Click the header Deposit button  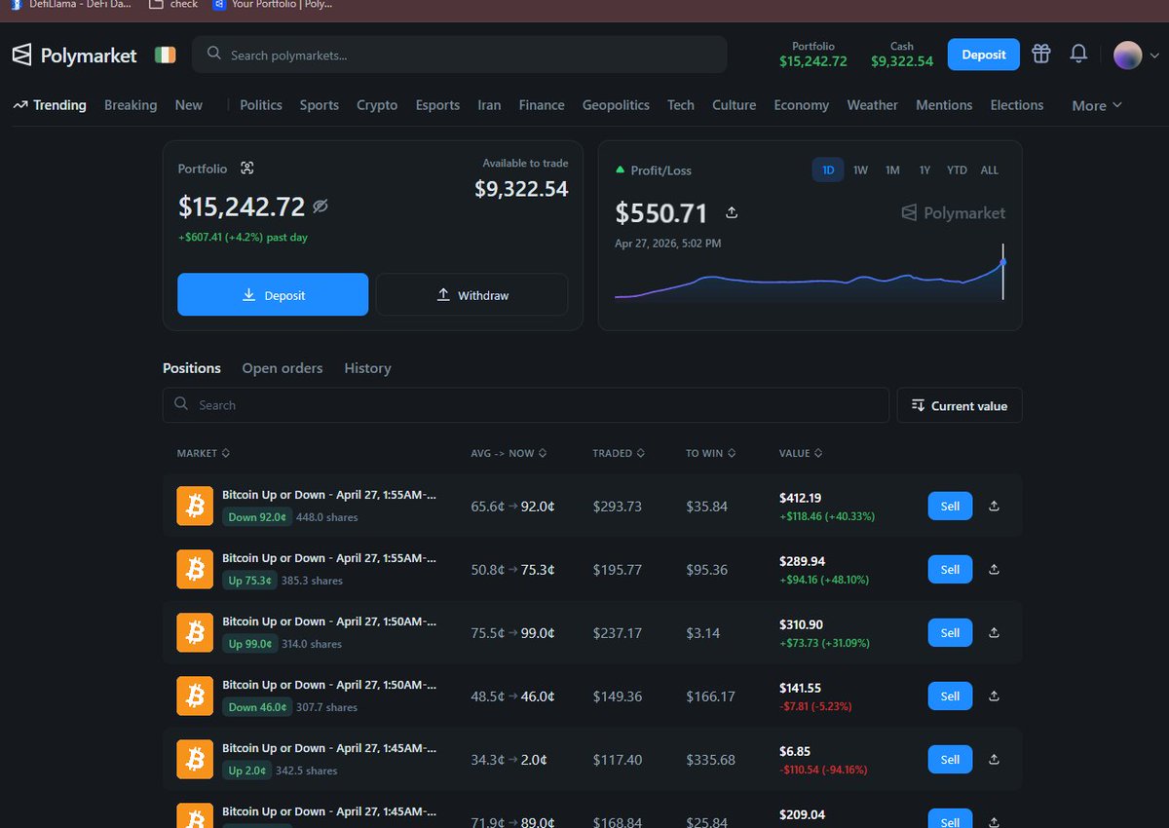coord(984,55)
